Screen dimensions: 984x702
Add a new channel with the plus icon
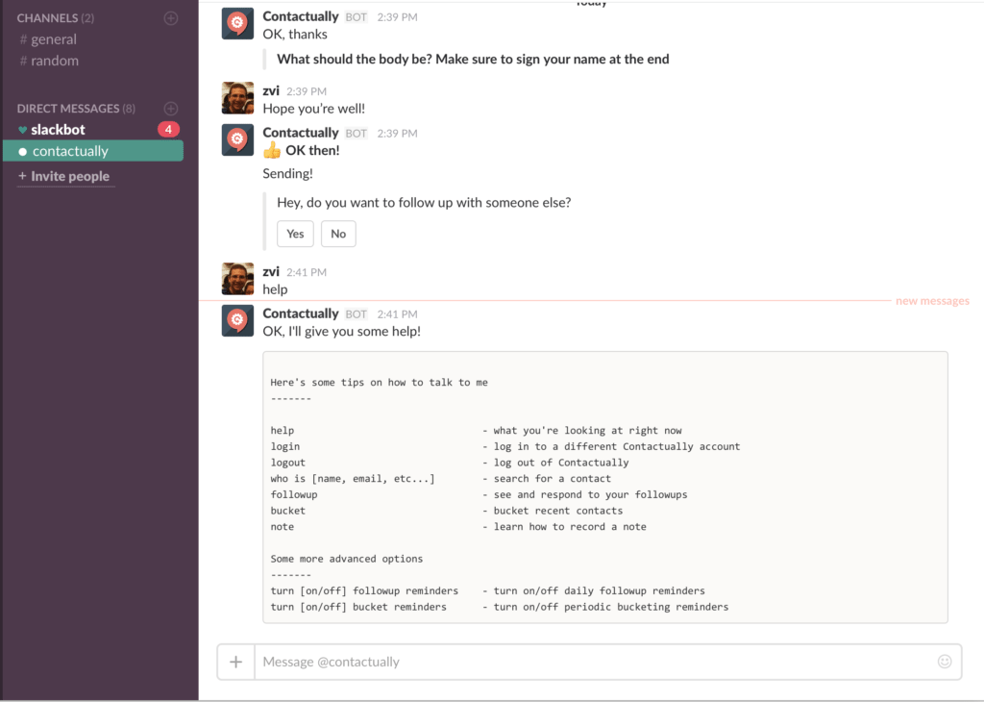[171, 18]
